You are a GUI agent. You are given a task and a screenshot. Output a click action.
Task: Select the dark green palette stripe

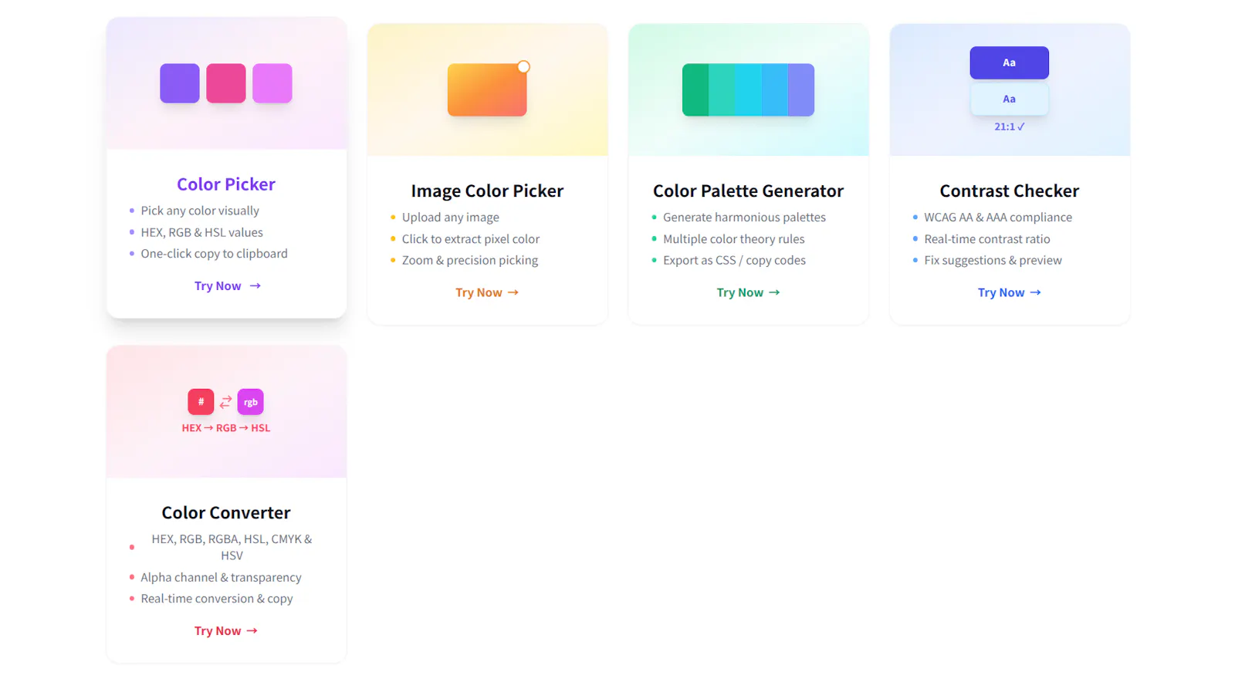click(695, 89)
